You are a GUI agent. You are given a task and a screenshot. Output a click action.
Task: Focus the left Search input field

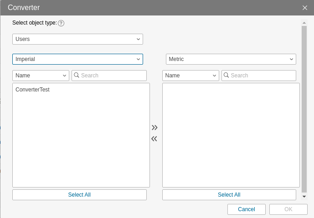point(112,76)
